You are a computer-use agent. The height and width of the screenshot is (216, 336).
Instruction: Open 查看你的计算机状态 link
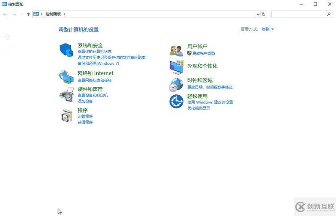coord(94,51)
